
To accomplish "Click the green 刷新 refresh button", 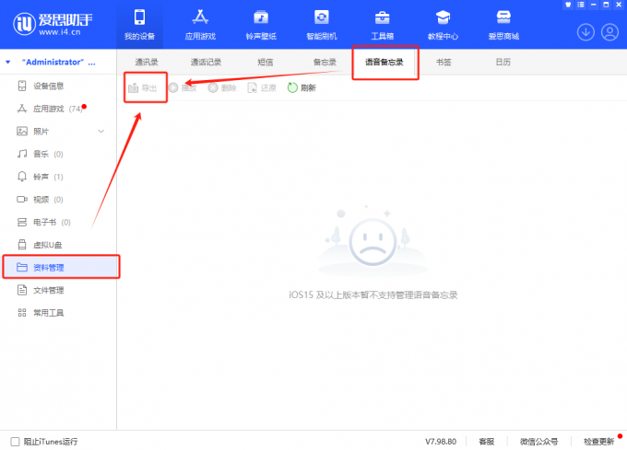I will 302,87.
